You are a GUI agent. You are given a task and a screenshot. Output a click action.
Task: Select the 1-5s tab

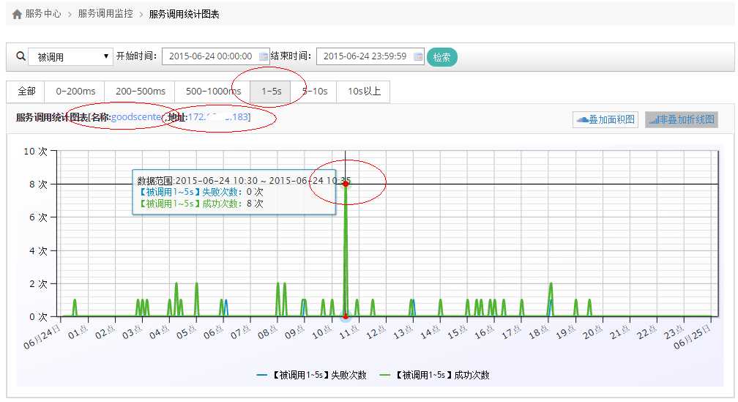tap(271, 92)
